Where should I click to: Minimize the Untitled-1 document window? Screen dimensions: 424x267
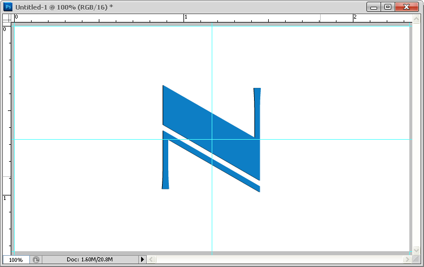tap(374, 7)
